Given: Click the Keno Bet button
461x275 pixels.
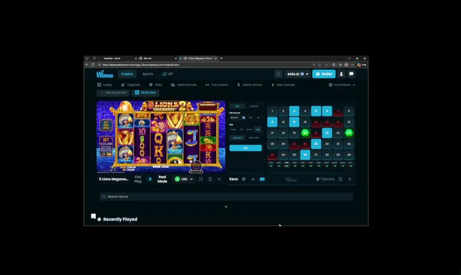Looking at the screenshot, I should 245,148.
